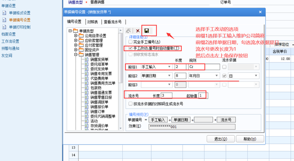Click 起始值 field showing 1

point(203,96)
